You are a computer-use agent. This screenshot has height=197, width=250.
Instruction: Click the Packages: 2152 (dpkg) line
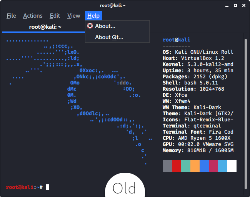point(195,77)
